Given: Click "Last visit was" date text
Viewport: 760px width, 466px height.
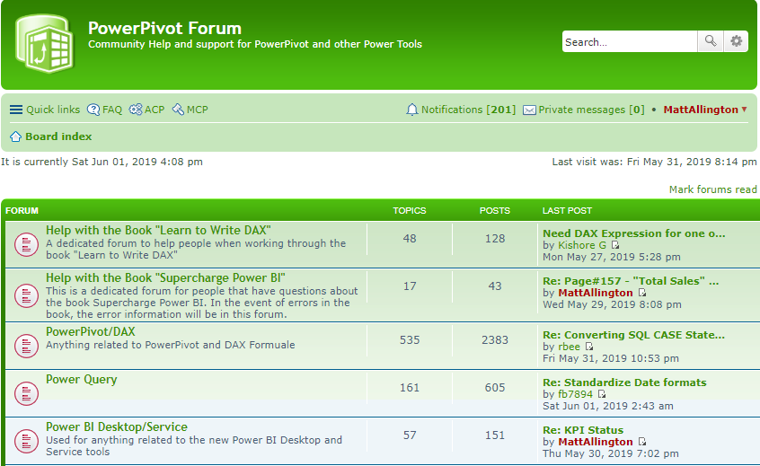Looking at the screenshot, I should tap(654, 162).
